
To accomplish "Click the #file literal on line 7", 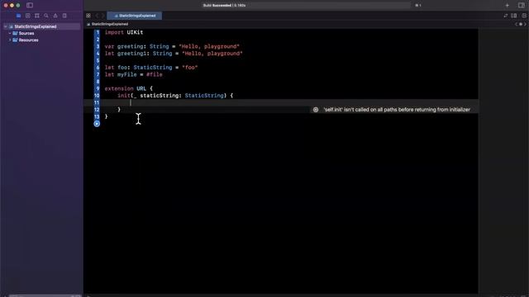I will 155,74.
